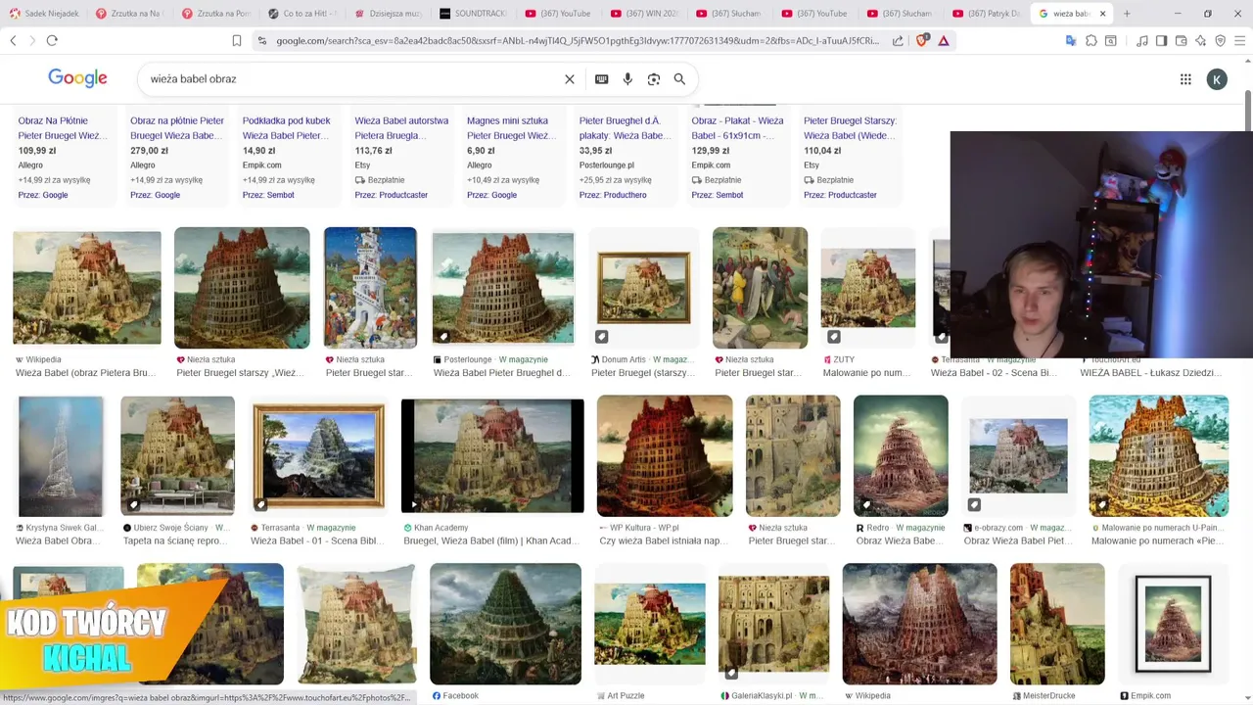This screenshot has height=705, width=1253.
Task: Open the GaleriaKlasyki.pl image result
Action: coord(773,624)
